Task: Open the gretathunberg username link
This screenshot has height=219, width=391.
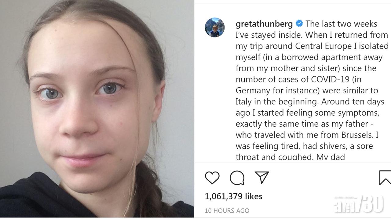Action: 264,24
